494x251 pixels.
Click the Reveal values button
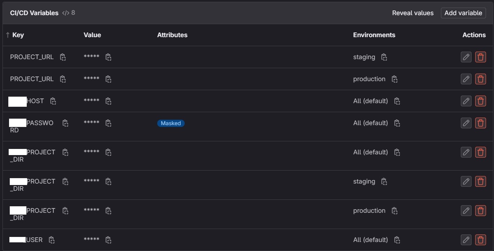(x=413, y=13)
